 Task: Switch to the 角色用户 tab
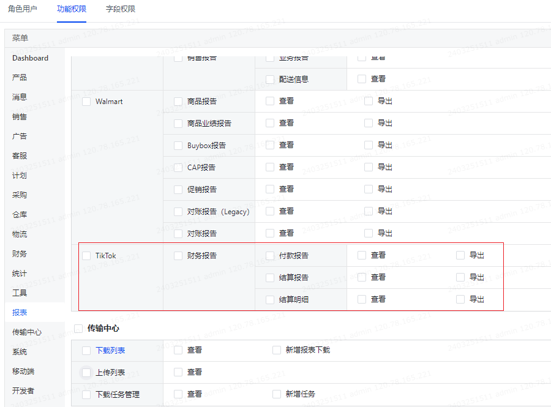tap(23, 9)
